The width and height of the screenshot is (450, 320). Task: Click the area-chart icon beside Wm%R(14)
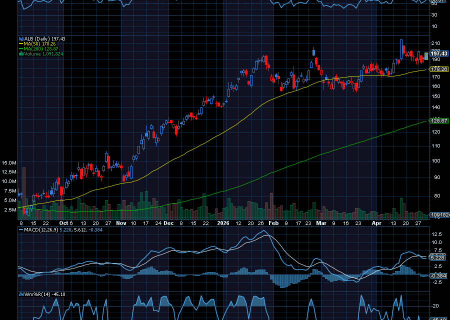21,294
